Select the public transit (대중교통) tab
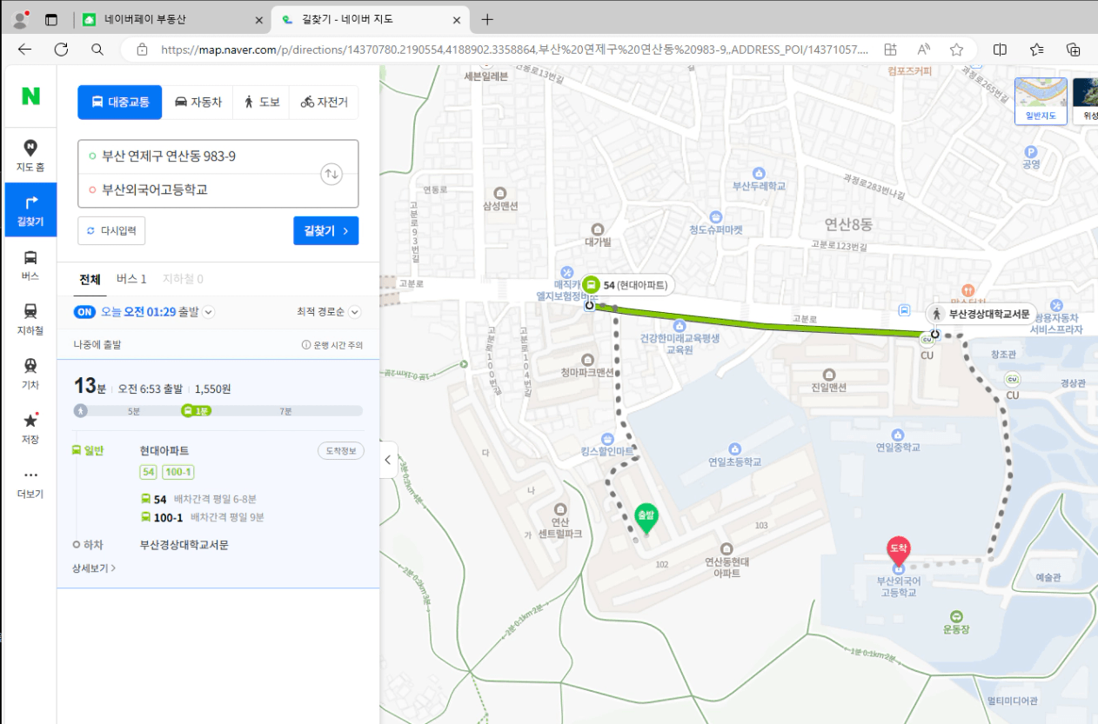 [x=120, y=102]
